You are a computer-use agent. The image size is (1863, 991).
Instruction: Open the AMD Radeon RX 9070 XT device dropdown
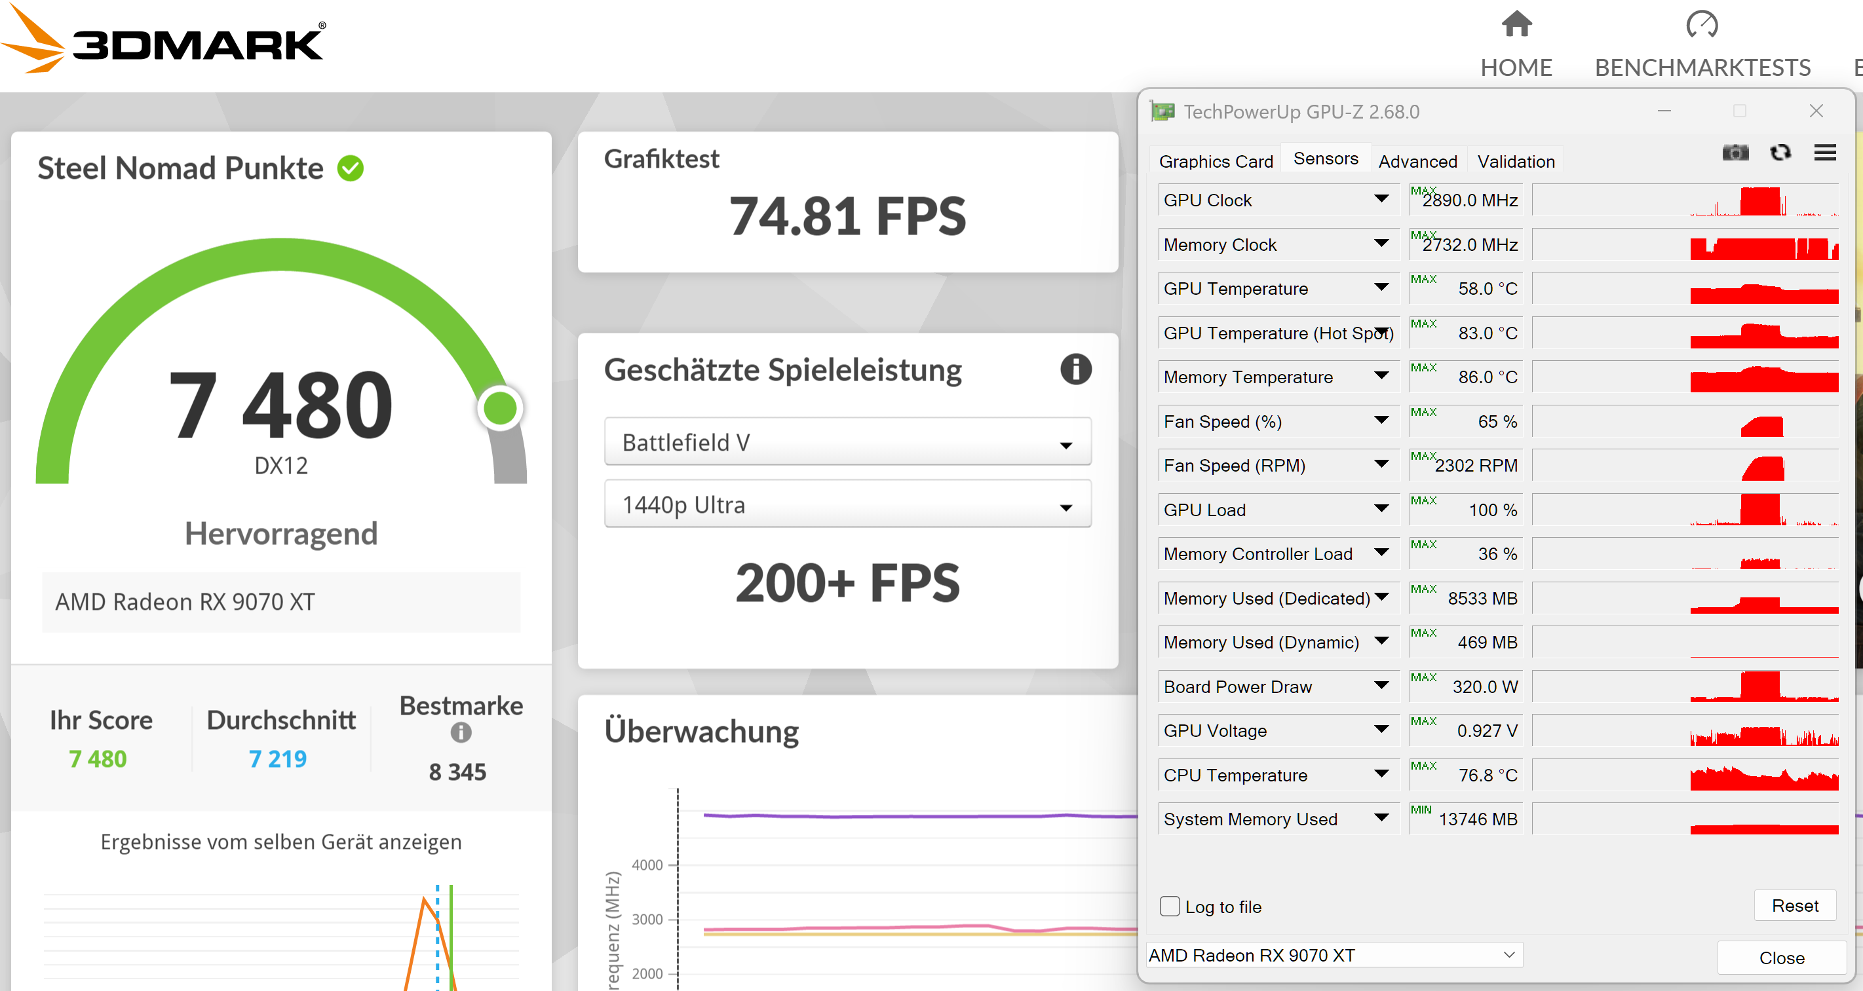point(1334,955)
